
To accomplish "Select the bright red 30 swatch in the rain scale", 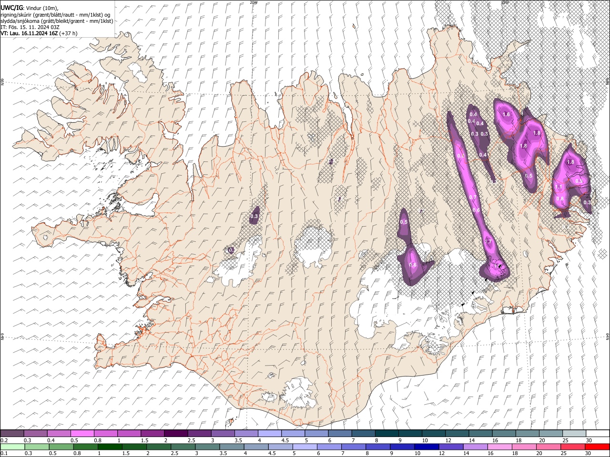I will click(597, 447).
